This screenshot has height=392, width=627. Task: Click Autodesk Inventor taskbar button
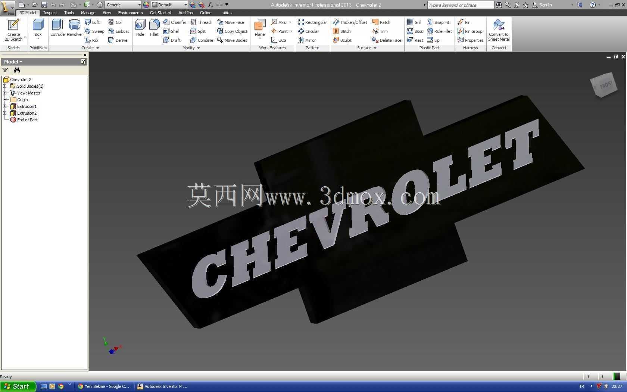pyautogui.click(x=163, y=386)
